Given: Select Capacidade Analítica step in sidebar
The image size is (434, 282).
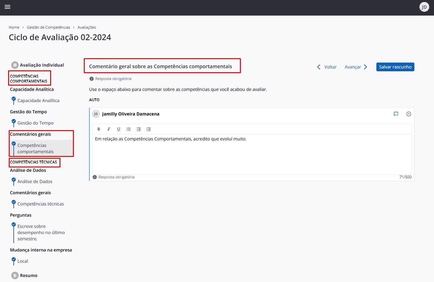Looking at the screenshot, I should click(x=38, y=101).
